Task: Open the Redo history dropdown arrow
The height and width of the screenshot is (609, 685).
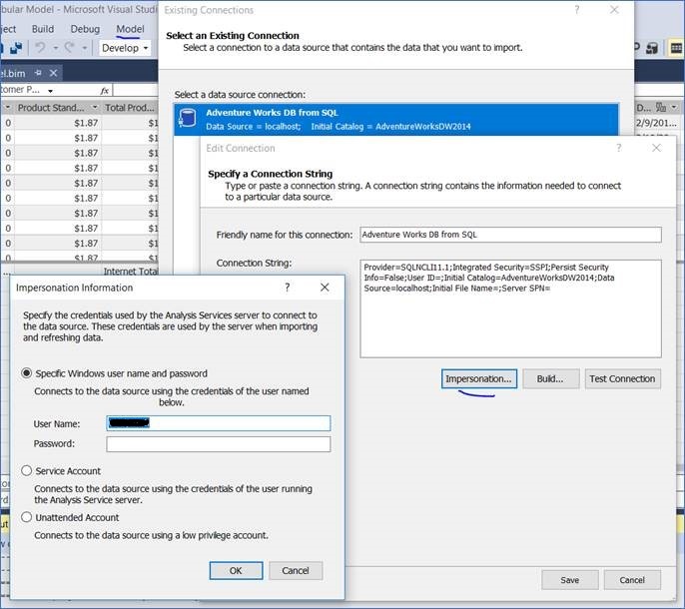Action: point(84,48)
